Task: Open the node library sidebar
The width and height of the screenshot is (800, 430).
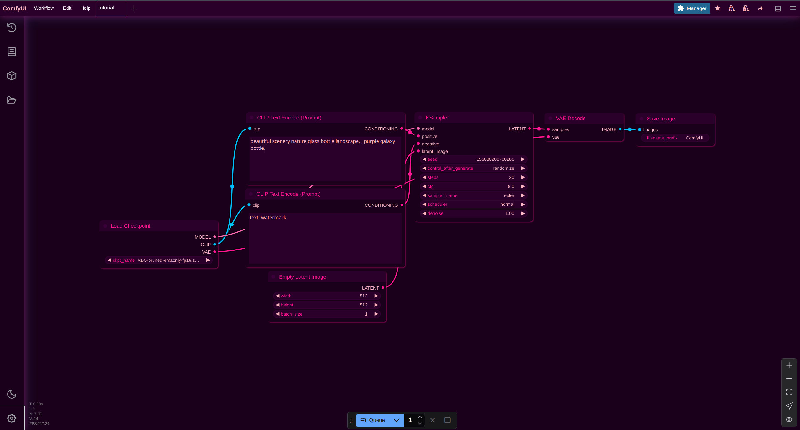Action: coord(12,52)
